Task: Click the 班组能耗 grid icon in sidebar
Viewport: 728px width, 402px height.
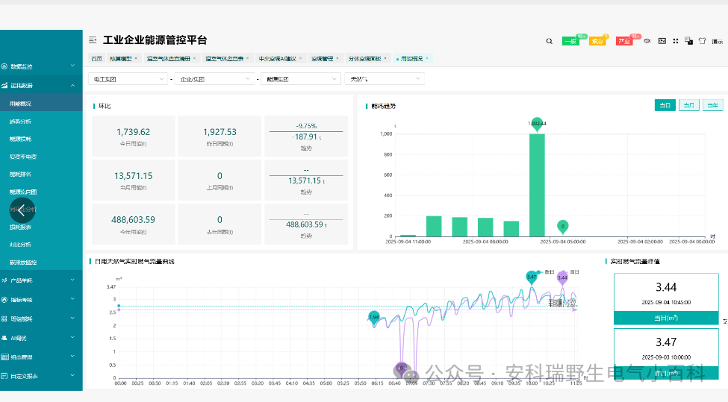Action: [4, 318]
